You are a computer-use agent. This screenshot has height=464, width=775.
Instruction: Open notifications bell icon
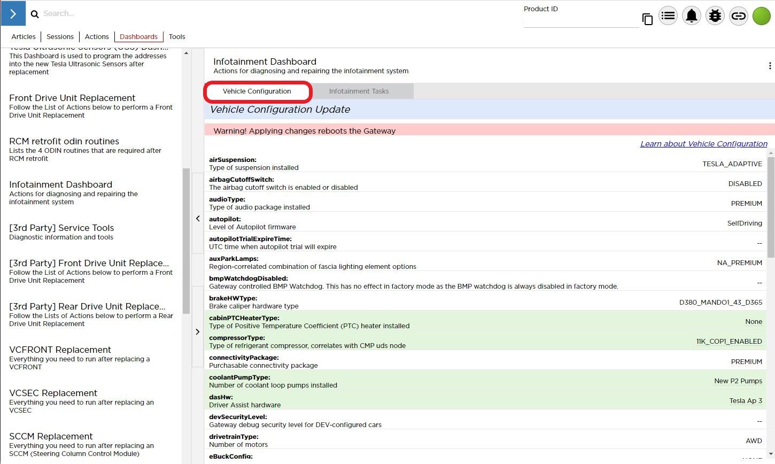coord(691,16)
